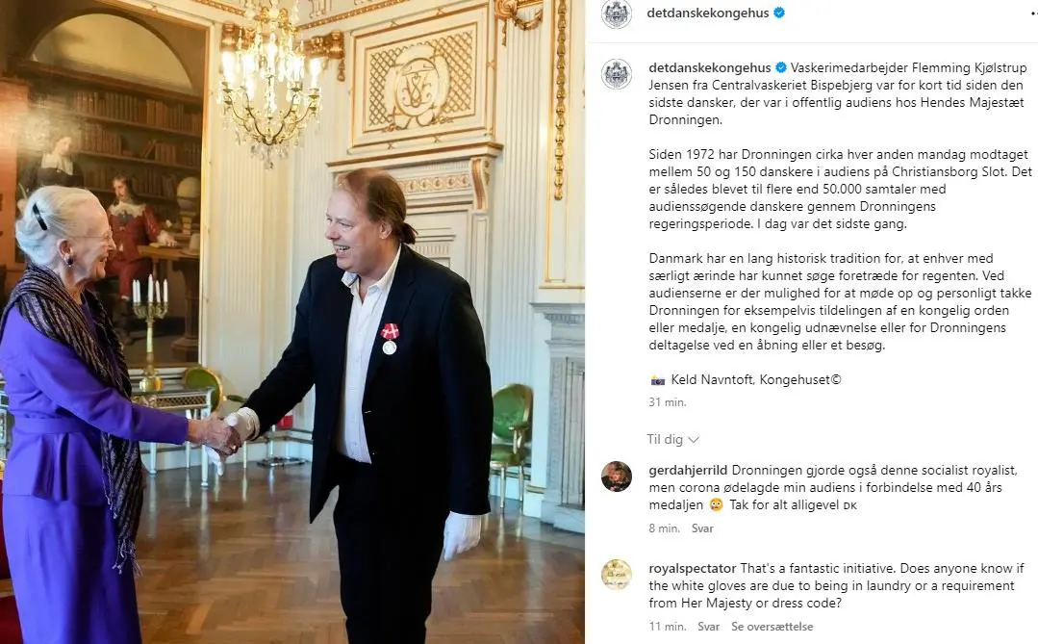Click the camera emoji before Keld Navntoft
The image size is (1038, 644).
657,380
